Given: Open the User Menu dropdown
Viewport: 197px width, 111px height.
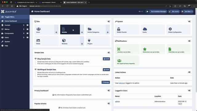Looking at the screenshot, I should tap(187, 11).
